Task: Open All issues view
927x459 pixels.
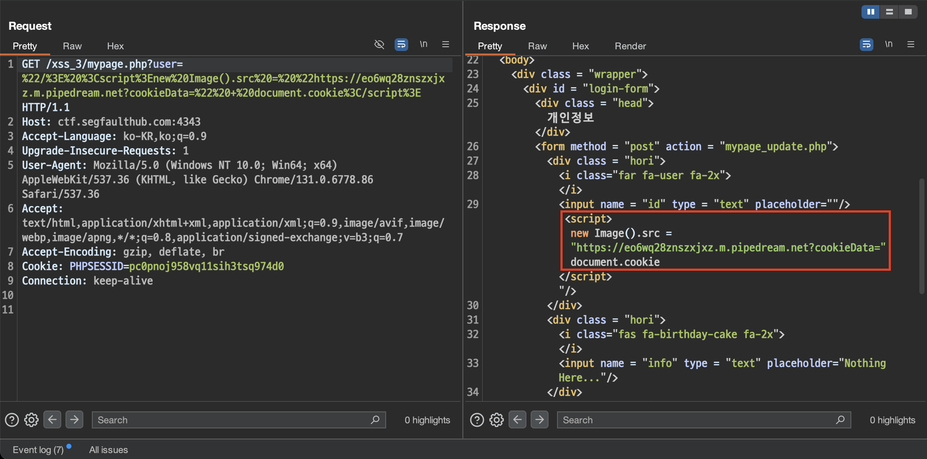Action: 108,450
